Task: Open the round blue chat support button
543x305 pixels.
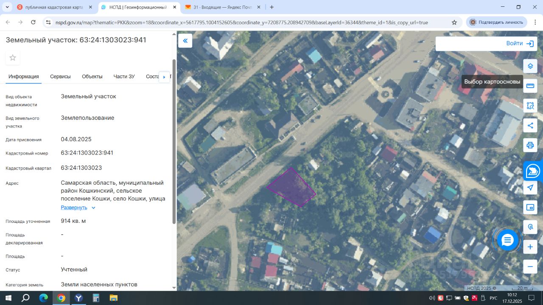Action: (507, 240)
